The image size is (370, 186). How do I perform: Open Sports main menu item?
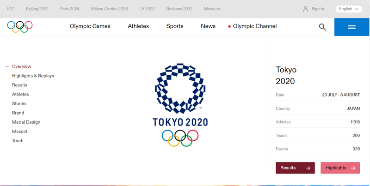point(175,26)
